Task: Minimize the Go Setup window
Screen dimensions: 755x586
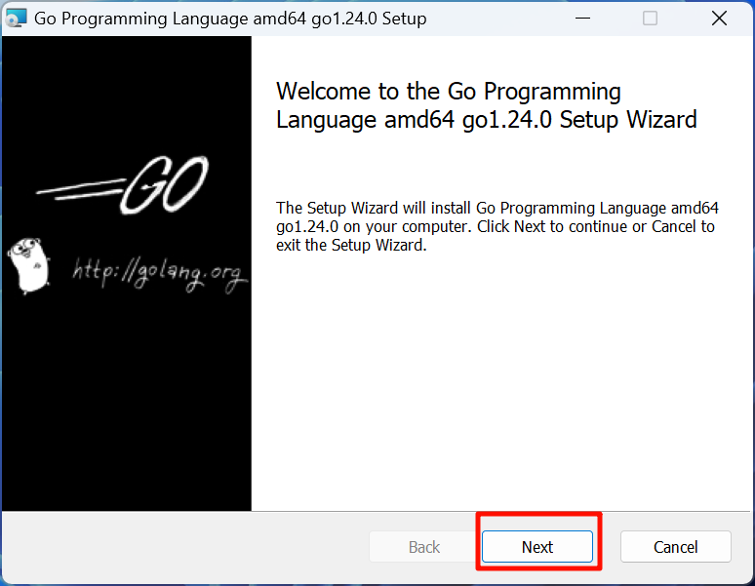Action: click(582, 19)
